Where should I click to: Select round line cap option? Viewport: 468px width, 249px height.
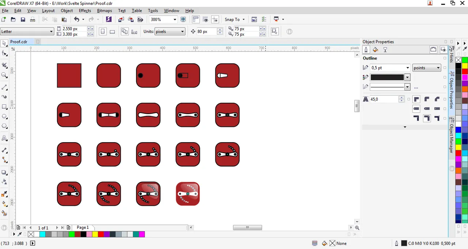click(x=427, y=109)
